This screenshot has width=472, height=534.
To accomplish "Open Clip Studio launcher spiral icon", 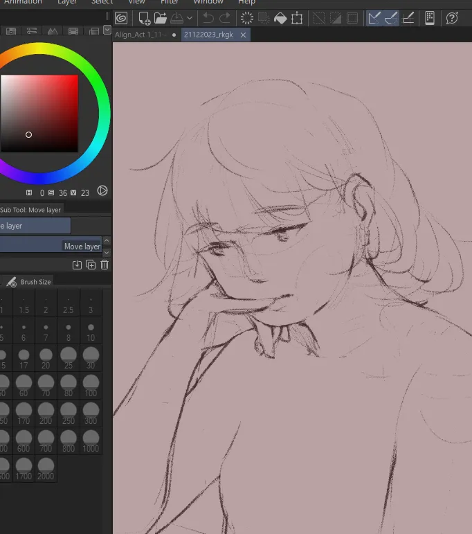I will click(121, 18).
